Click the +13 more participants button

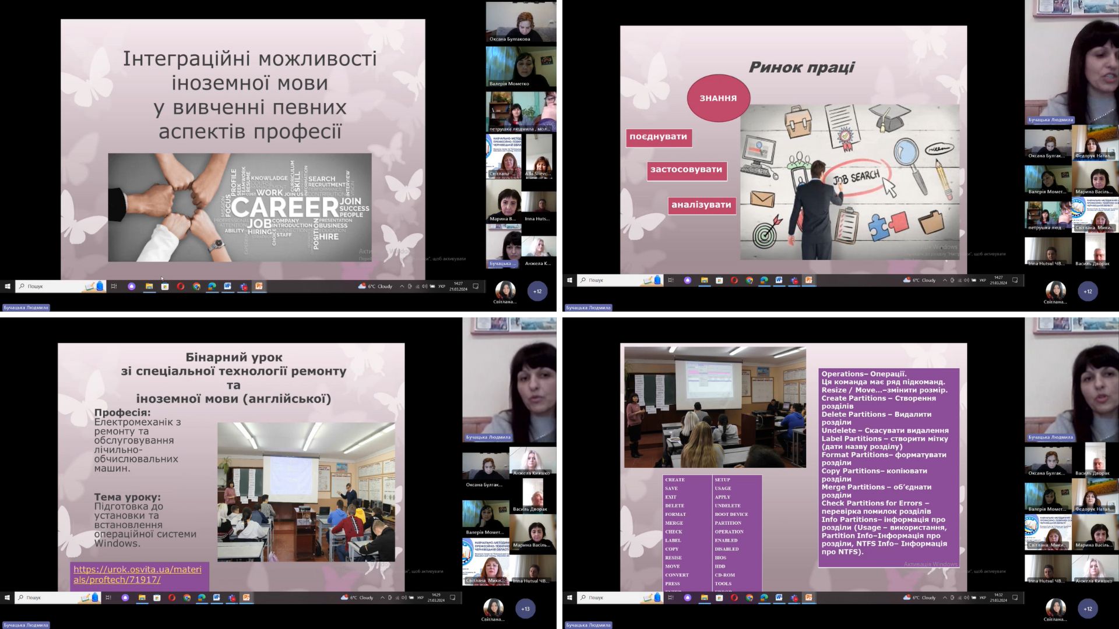(x=525, y=609)
